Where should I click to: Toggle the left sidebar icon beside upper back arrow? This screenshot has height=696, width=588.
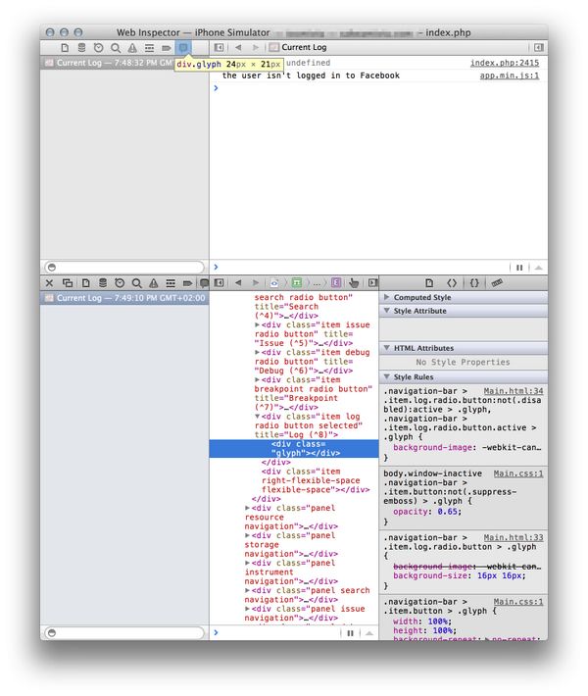[219, 47]
